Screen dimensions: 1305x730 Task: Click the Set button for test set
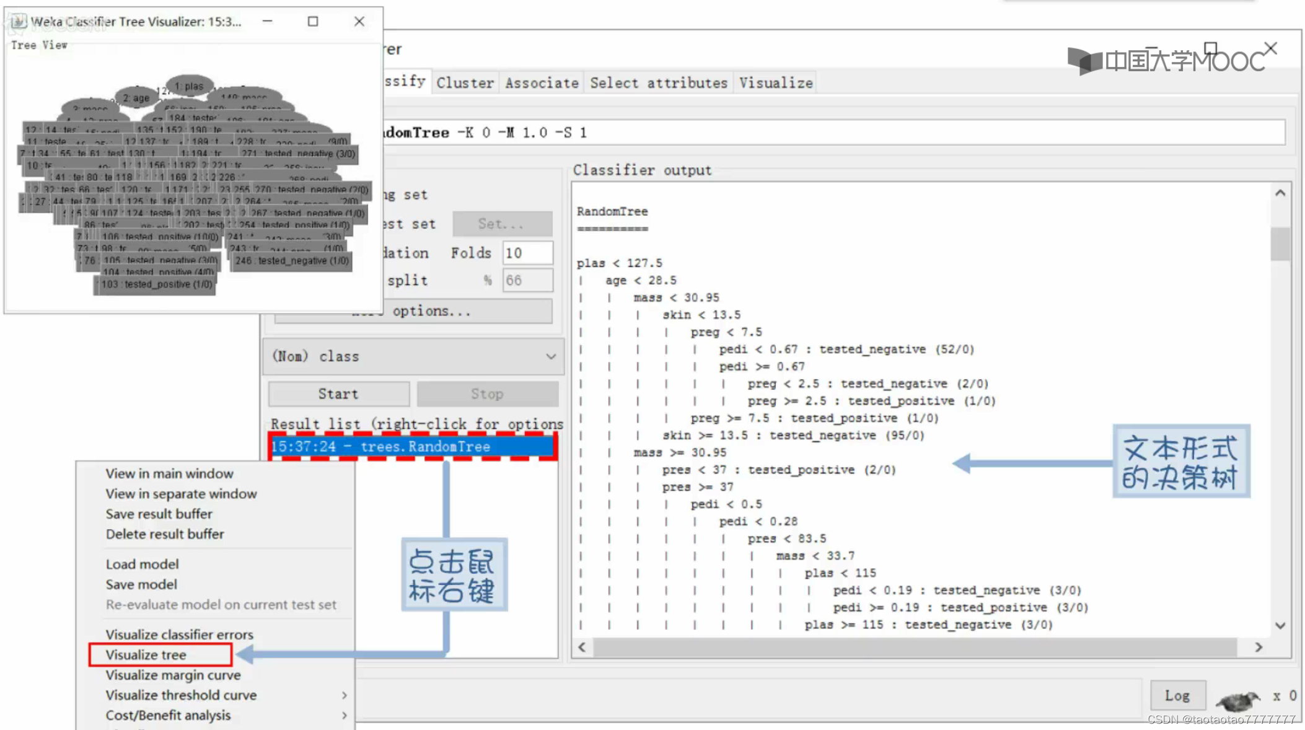click(501, 223)
